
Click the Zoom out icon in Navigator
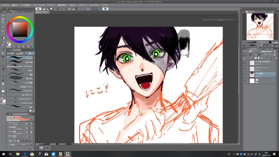pyautogui.click(x=264, y=42)
